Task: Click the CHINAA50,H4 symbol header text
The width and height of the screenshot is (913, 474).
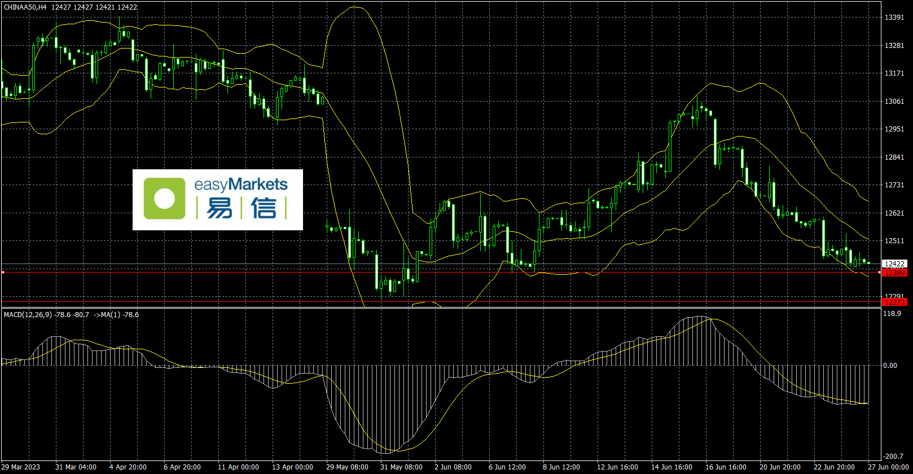Action: pos(25,7)
